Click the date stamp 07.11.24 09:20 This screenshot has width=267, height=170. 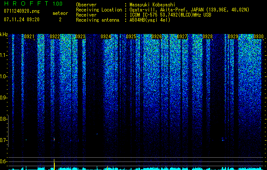tap(22, 20)
